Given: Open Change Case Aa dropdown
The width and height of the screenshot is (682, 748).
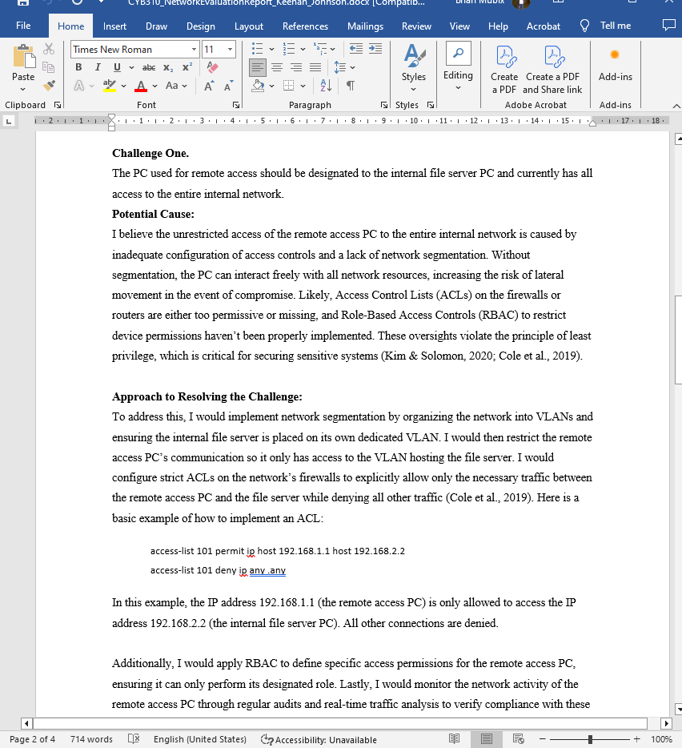Looking at the screenshot, I should pyautogui.click(x=176, y=86).
